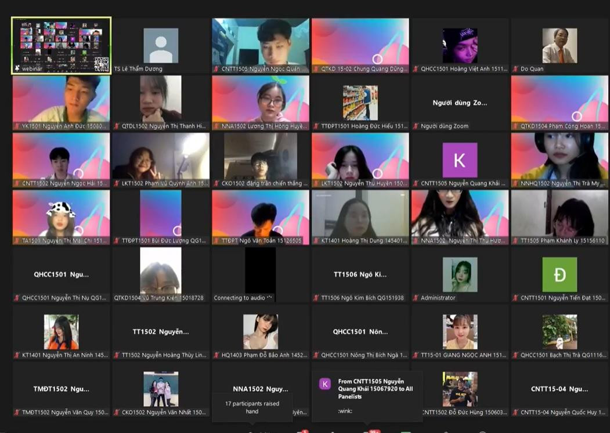The image size is (610, 433).
Task: Open the 17 participants raised hand notification
Action: [x=252, y=407]
